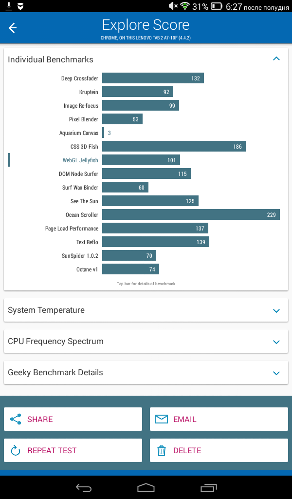Tap Android home navigation button
The width and height of the screenshot is (292, 499).
[x=146, y=487]
